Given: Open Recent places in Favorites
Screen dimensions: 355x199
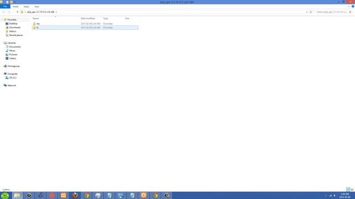Looking at the screenshot, I should coord(16,35).
